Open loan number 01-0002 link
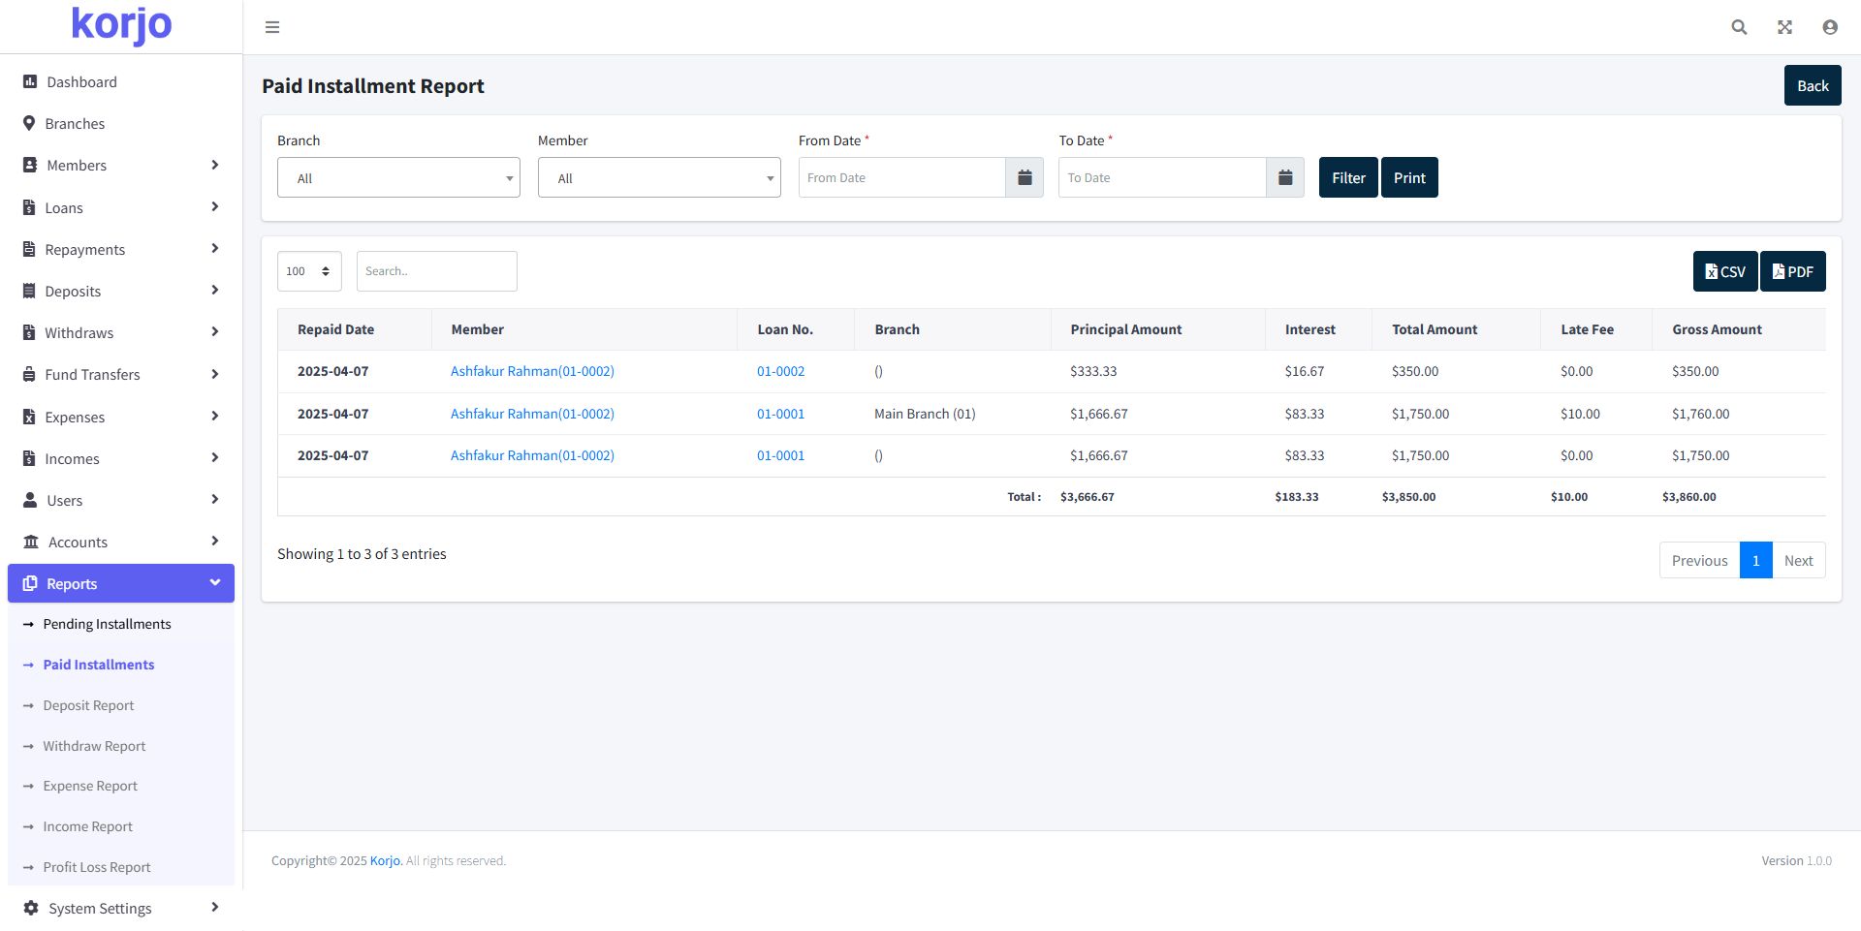This screenshot has width=1861, height=931. 780,371
